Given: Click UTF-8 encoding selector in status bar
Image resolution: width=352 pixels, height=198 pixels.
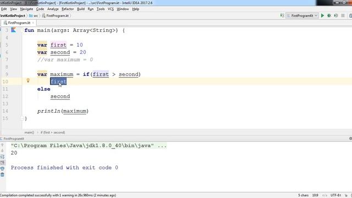Looking at the screenshot, I should pyautogui.click(x=336, y=195).
